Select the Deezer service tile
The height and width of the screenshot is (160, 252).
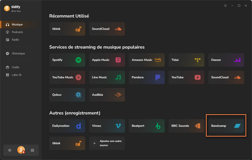226,60
